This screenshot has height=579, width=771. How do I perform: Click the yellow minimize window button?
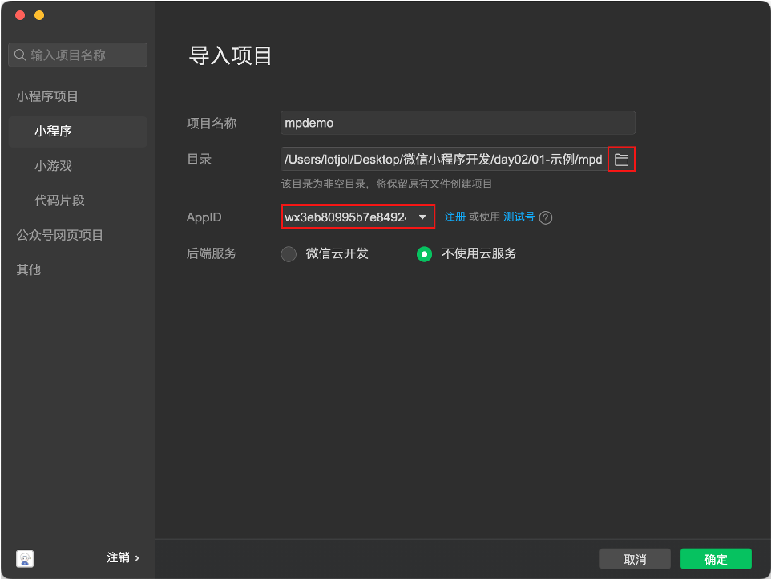coord(39,15)
